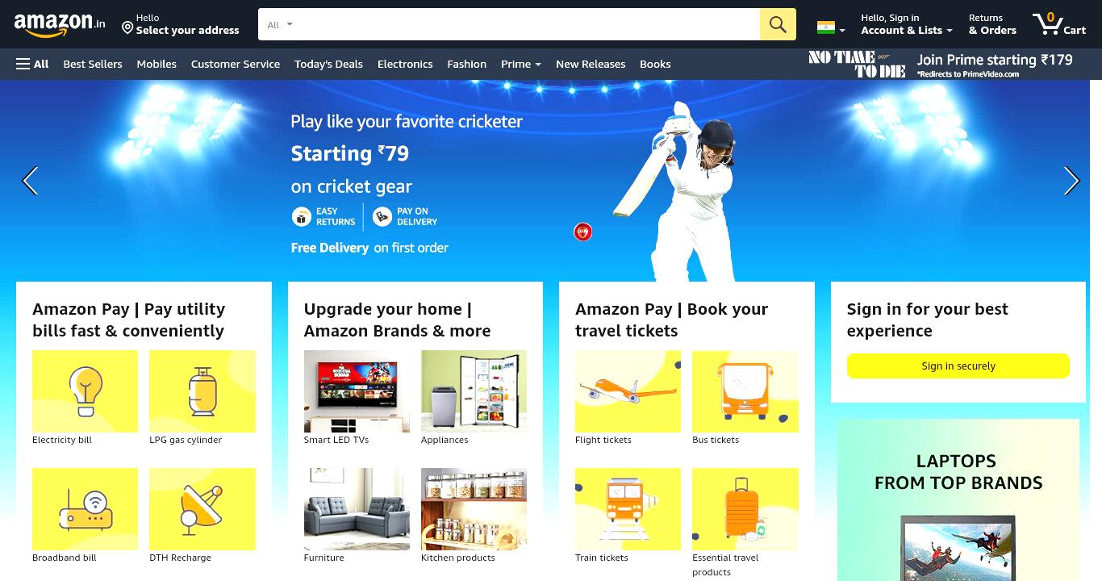Show previous banner with left arrow
Screen dimensions: 1102x581
coord(30,181)
